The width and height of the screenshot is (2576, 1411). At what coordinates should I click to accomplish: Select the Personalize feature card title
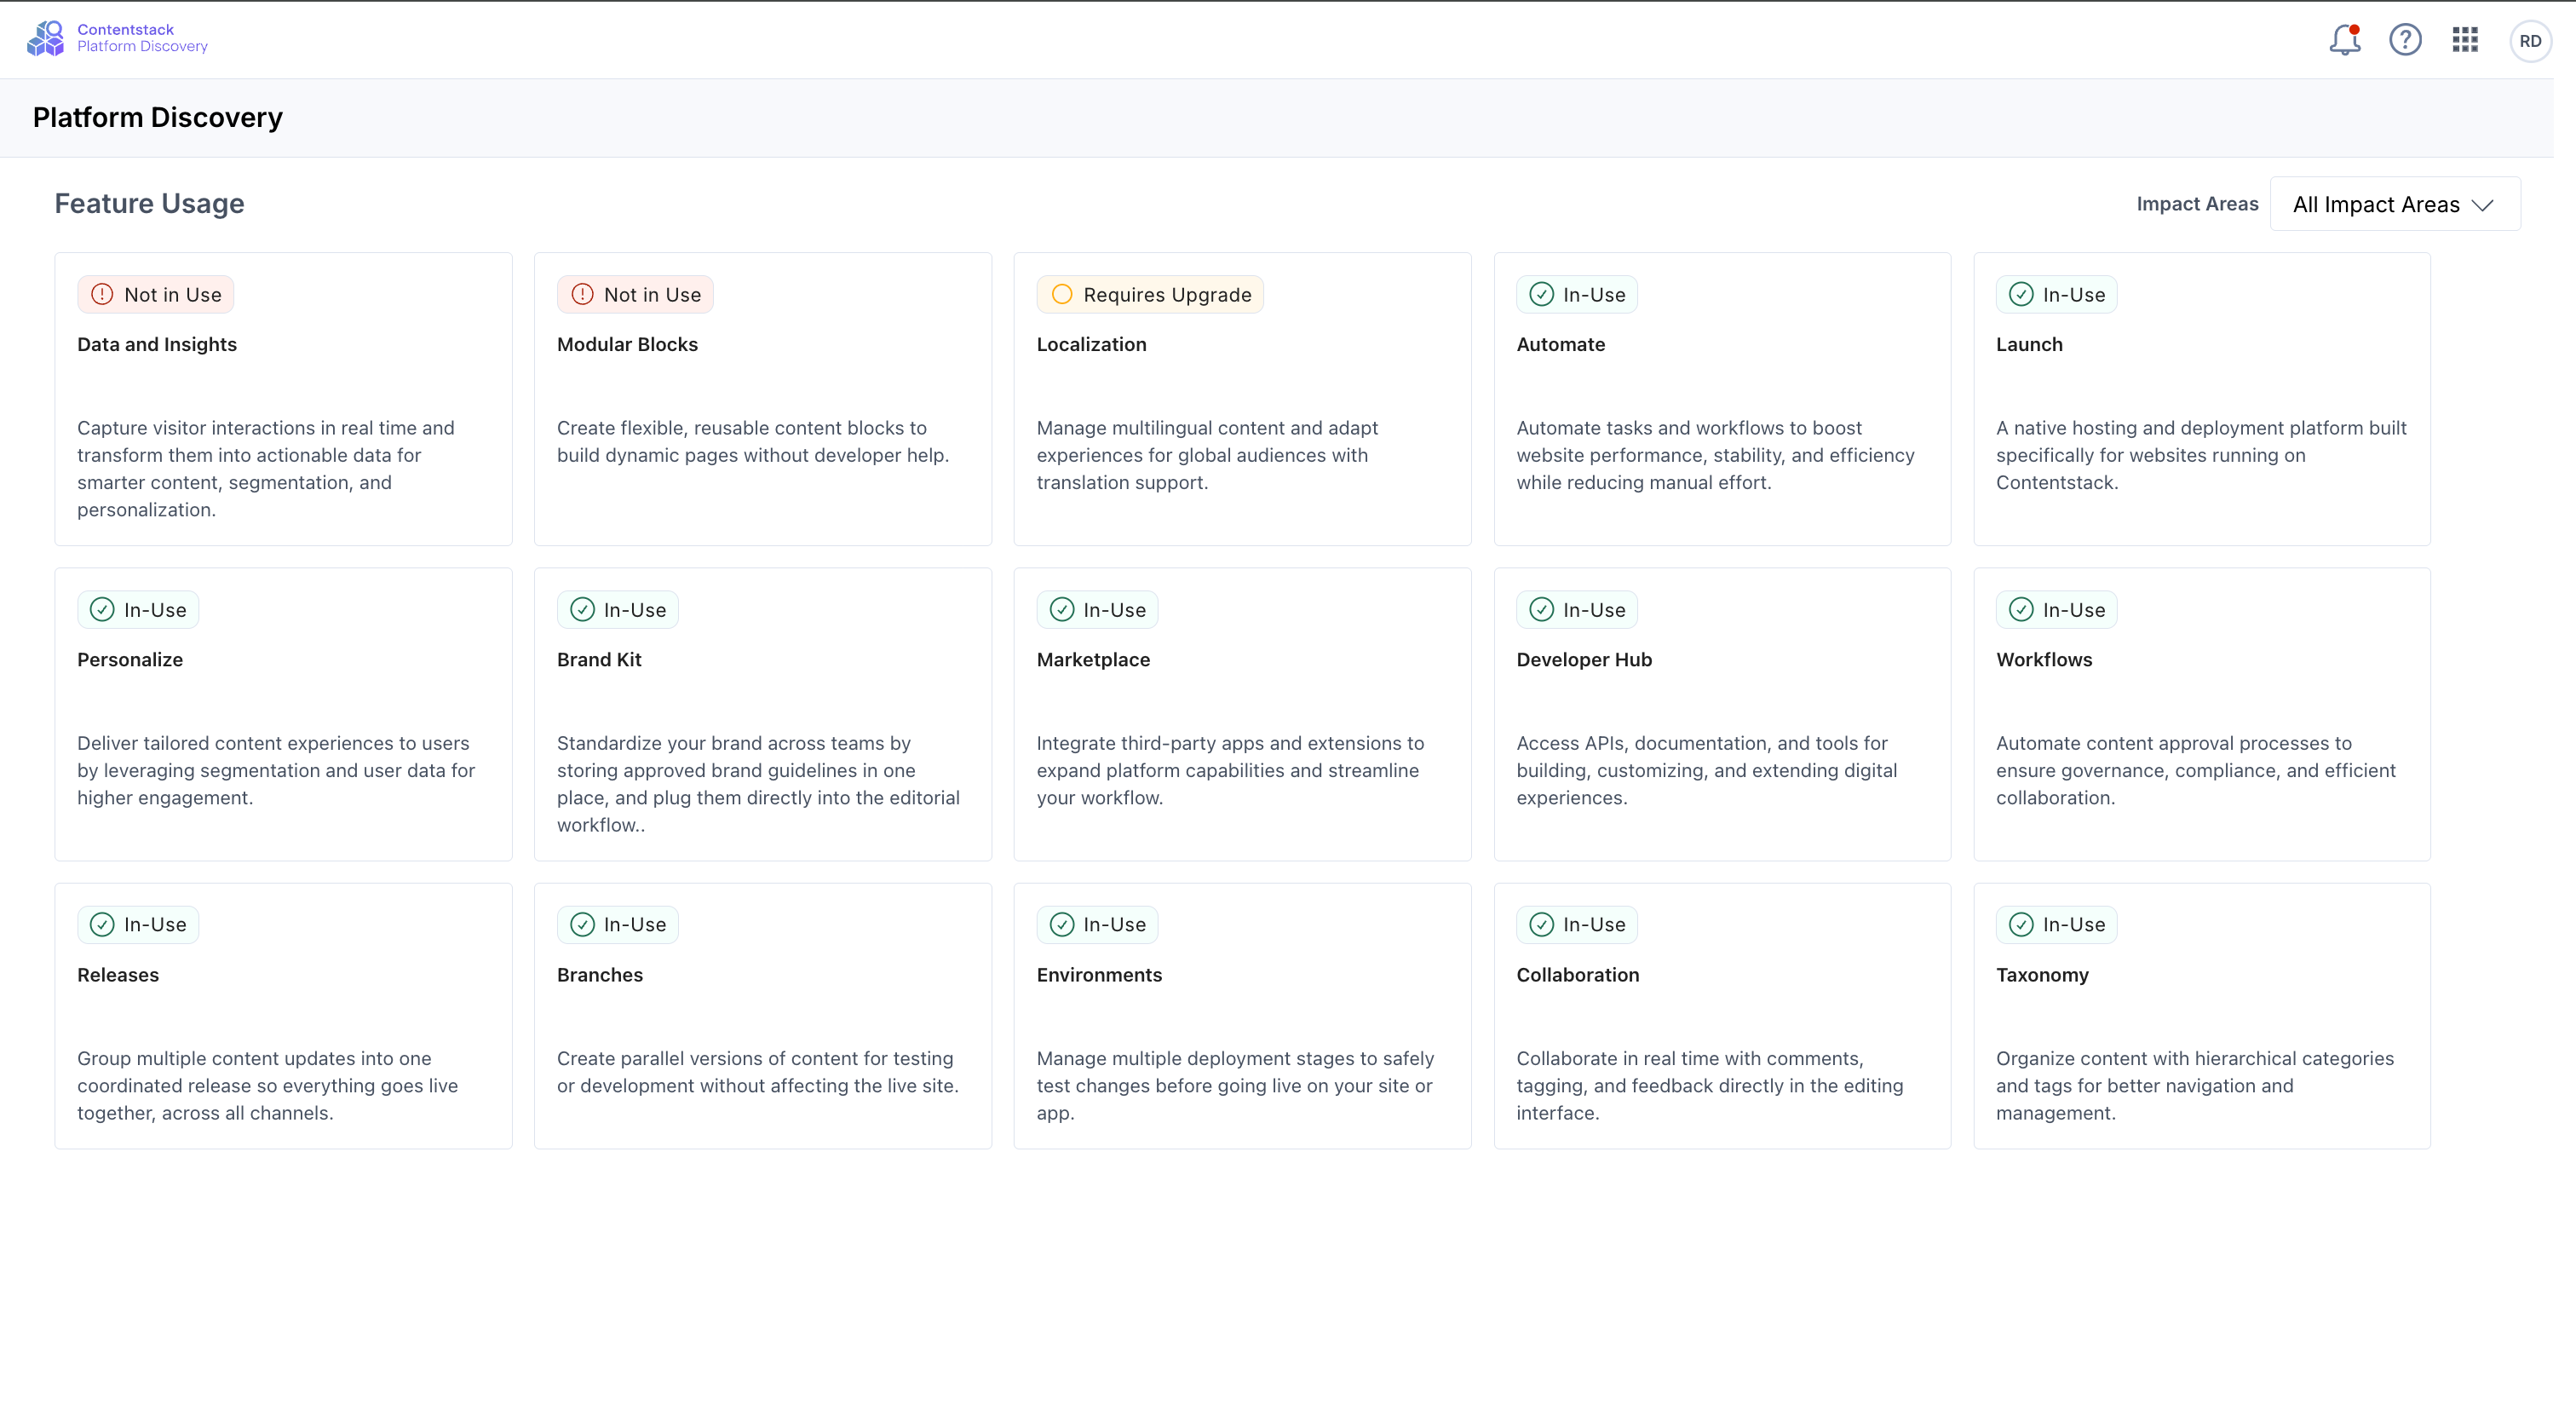130,659
